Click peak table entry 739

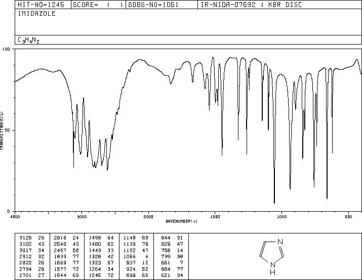click(x=166, y=256)
